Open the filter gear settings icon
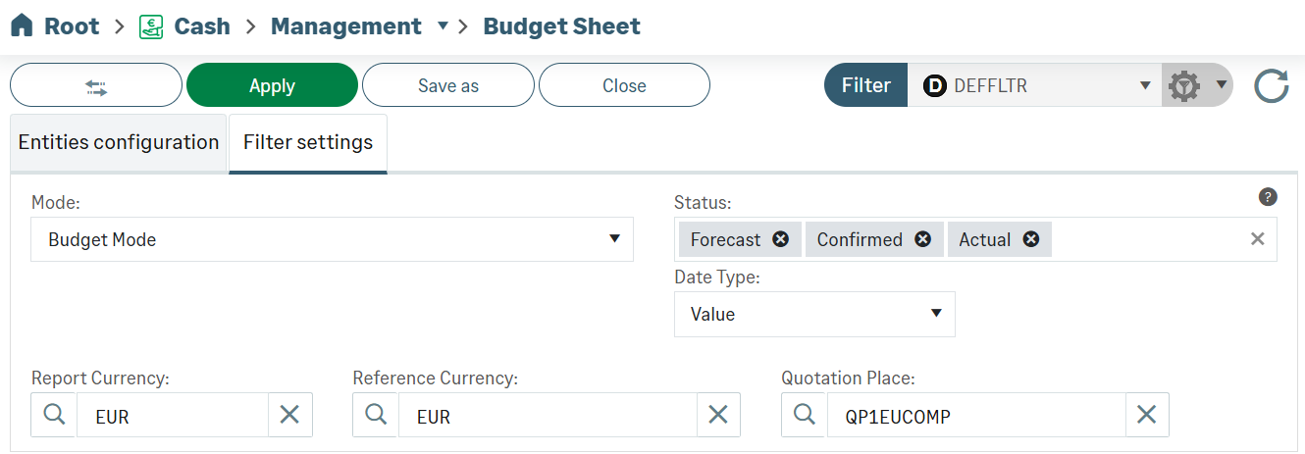Image resolution: width=1305 pixels, height=454 pixels. [x=1185, y=85]
